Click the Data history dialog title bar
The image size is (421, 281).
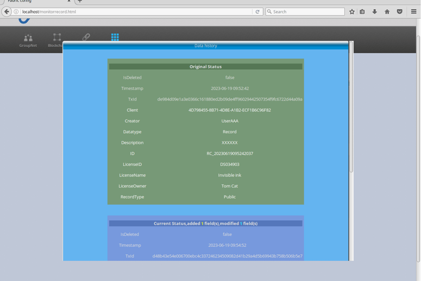tap(206, 46)
